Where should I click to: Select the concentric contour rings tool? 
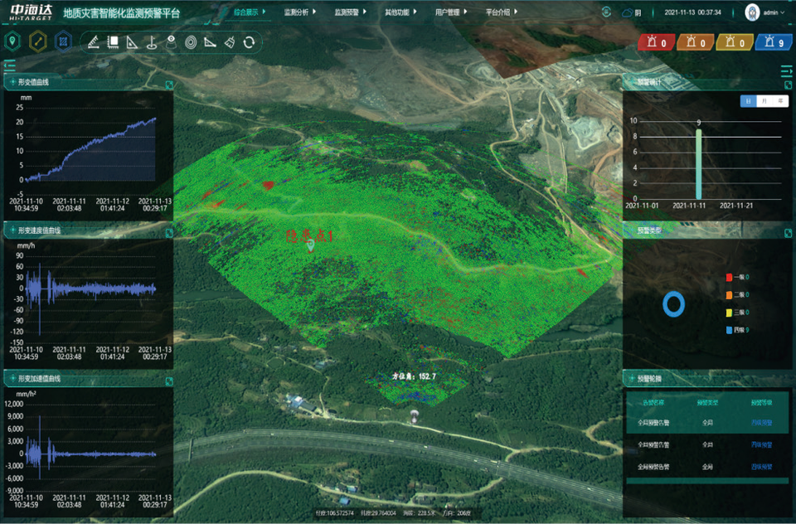pos(191,42)
